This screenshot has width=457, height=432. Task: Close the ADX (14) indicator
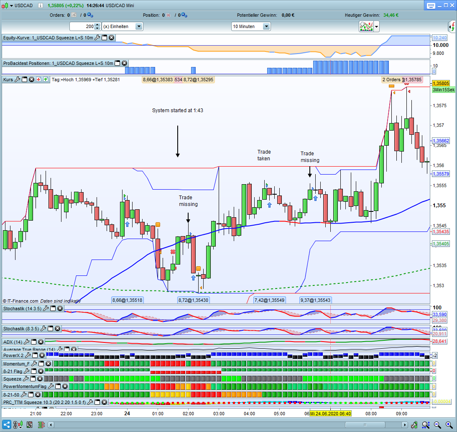41,342
